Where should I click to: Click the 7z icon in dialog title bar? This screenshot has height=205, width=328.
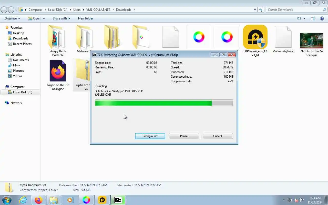[x=94, y=55]
